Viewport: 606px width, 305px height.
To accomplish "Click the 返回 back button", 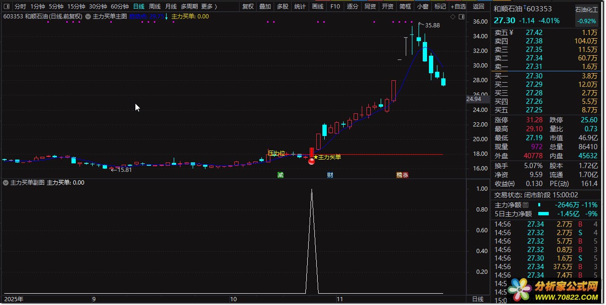I will click(x=479, y=7).
